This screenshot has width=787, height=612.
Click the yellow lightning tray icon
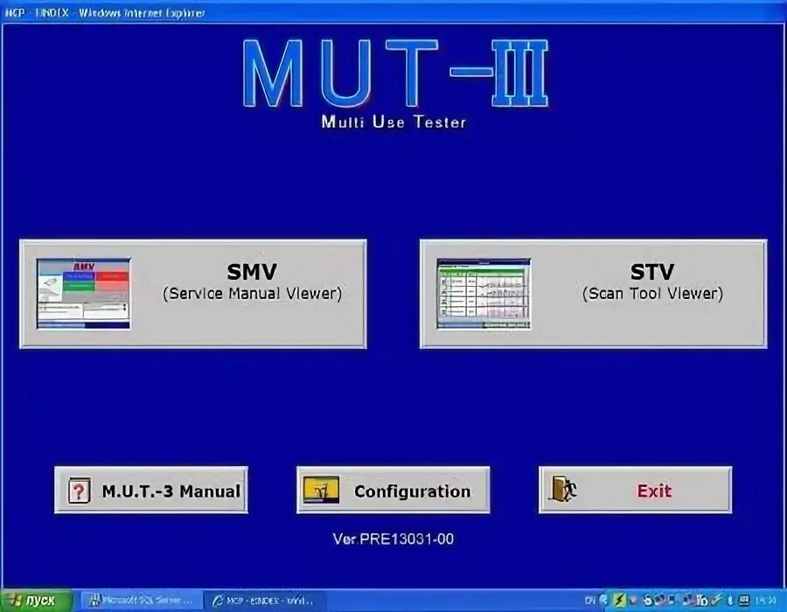(x=620, y=601)
